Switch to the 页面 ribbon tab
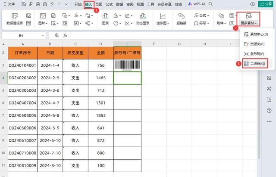 [99, 4]
